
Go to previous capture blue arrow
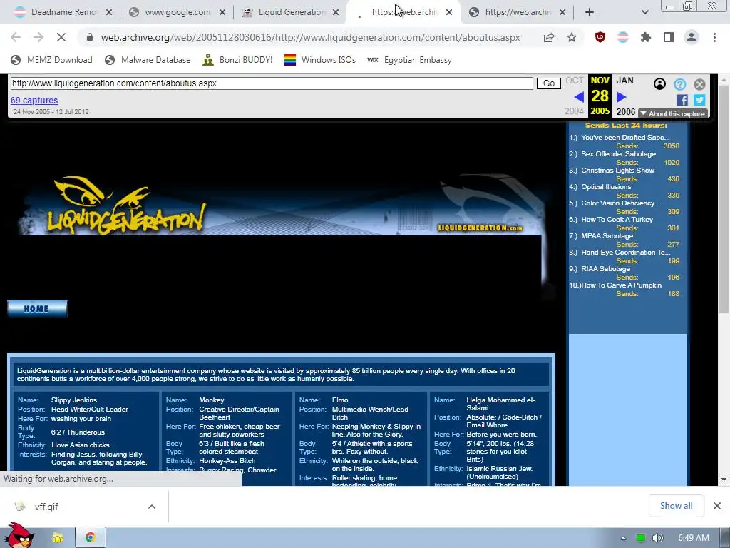(579, 97)
